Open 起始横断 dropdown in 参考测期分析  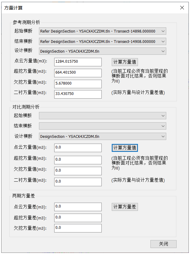(x=102, y=31)
